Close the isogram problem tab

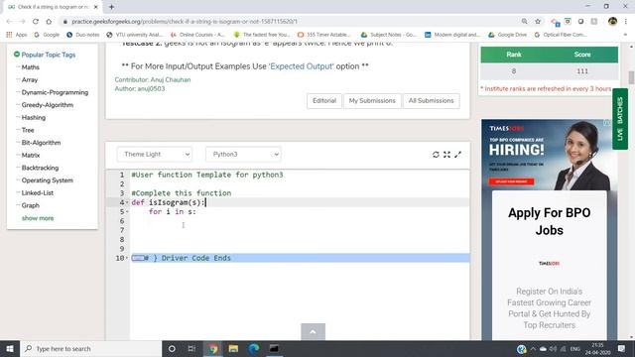[x=96, y=7]
